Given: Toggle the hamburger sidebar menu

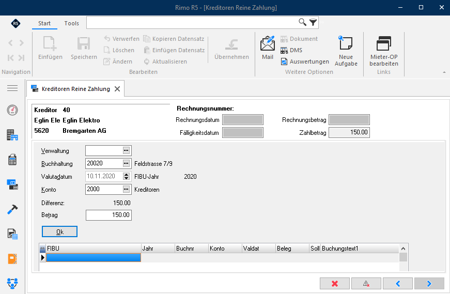Looking at the screenshot, I should point(12,88).
